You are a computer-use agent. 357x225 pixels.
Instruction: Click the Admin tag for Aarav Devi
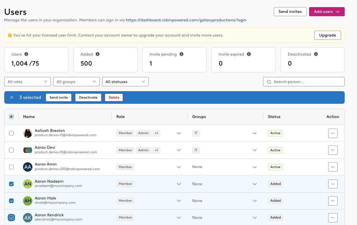click(144, 150)
